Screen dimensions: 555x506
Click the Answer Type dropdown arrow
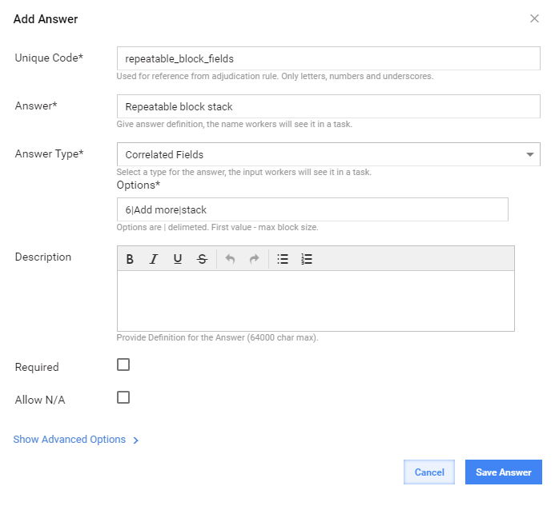[x=530, y=154]
